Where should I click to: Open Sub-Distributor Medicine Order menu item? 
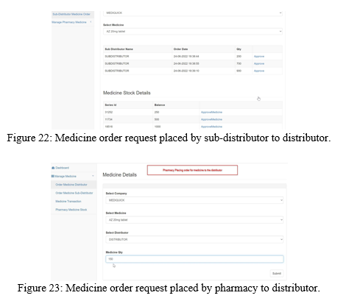click(x=71, y=14)
